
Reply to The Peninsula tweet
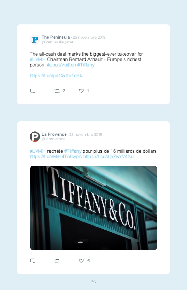33,91
